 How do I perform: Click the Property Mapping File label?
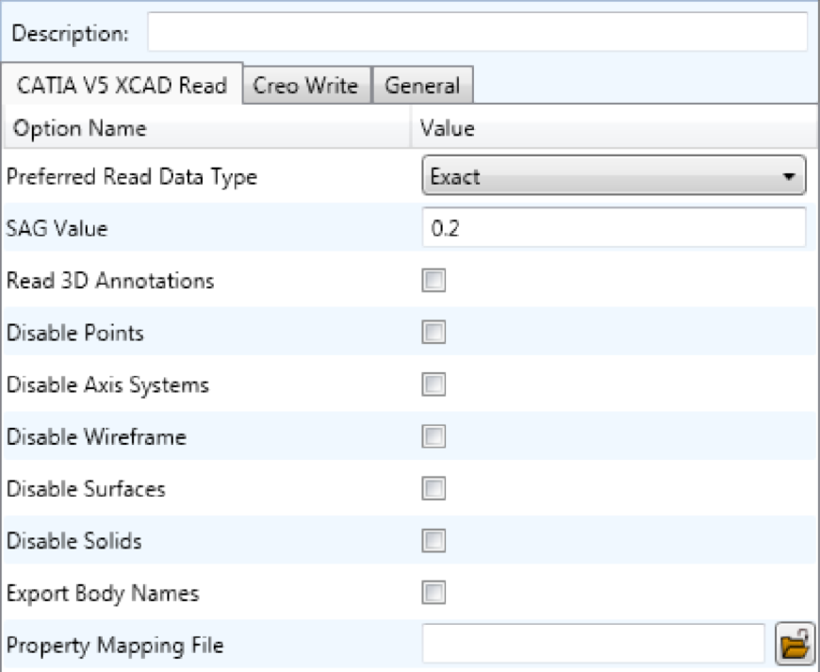tap(115, 646)
